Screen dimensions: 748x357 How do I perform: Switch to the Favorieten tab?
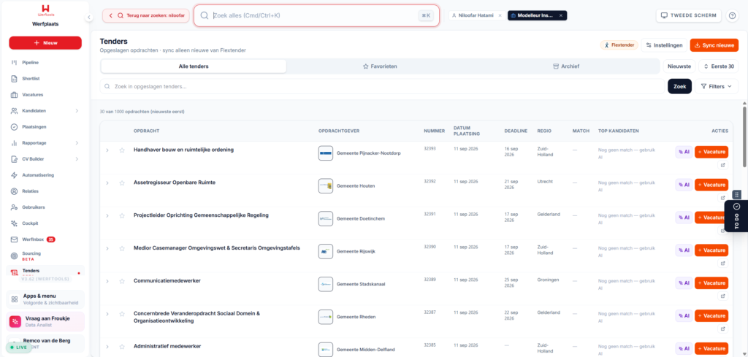[x=380, y=66]
